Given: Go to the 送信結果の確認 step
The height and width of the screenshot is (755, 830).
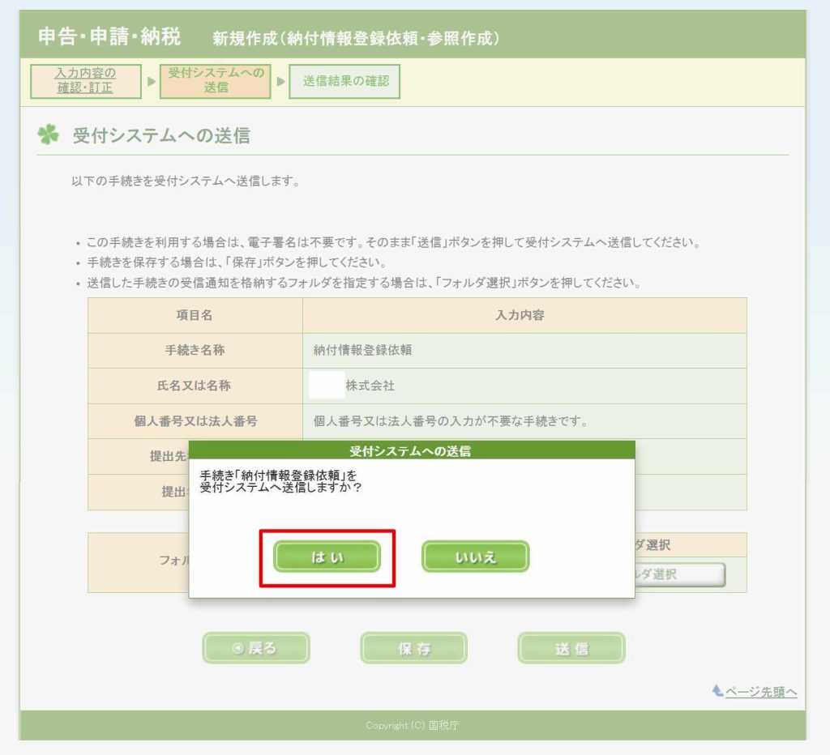Looking at the screenshot, I should 345,81.
